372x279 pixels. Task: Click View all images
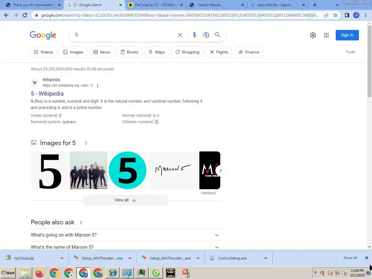point(126,200)
